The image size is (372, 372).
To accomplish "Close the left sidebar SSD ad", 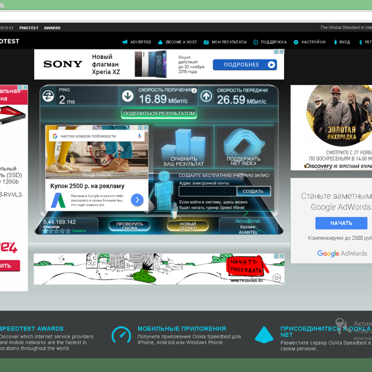I will [x=25, y=87].
